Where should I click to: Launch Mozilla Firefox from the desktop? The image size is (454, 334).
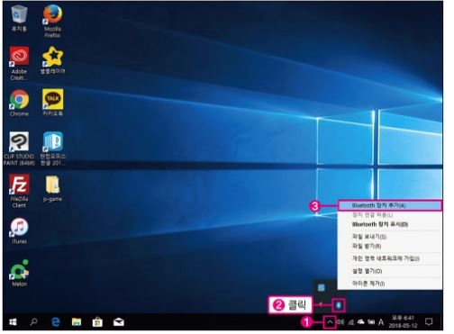pyautogui.click(x=52, y=21)
